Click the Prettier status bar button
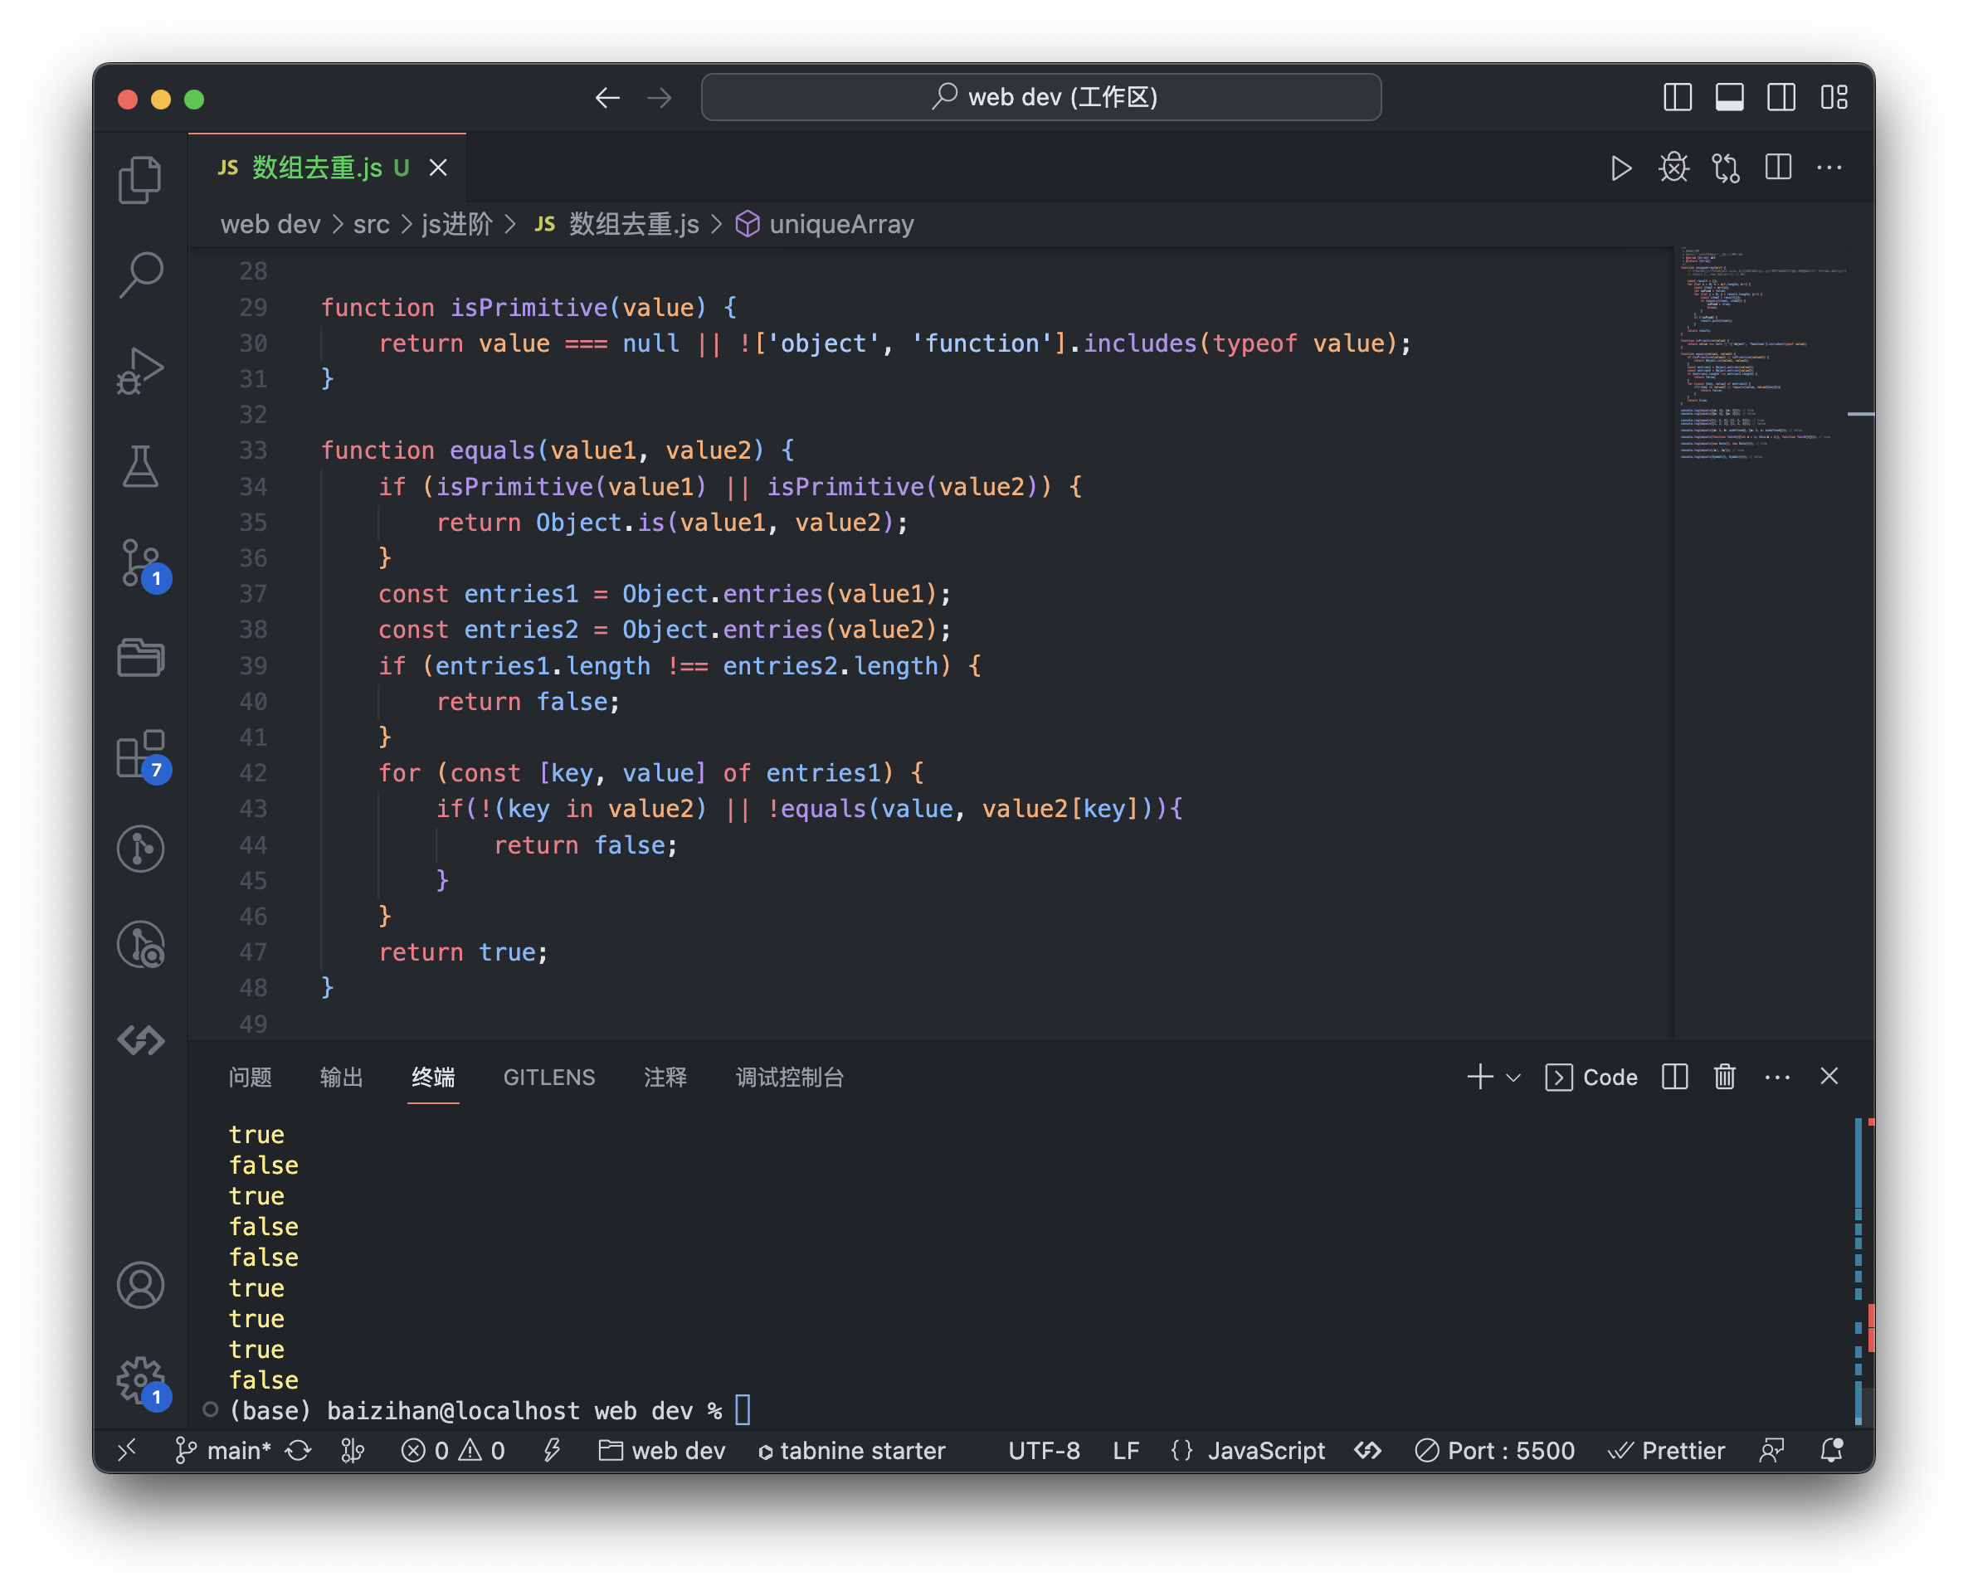 pos(1666,1450)
